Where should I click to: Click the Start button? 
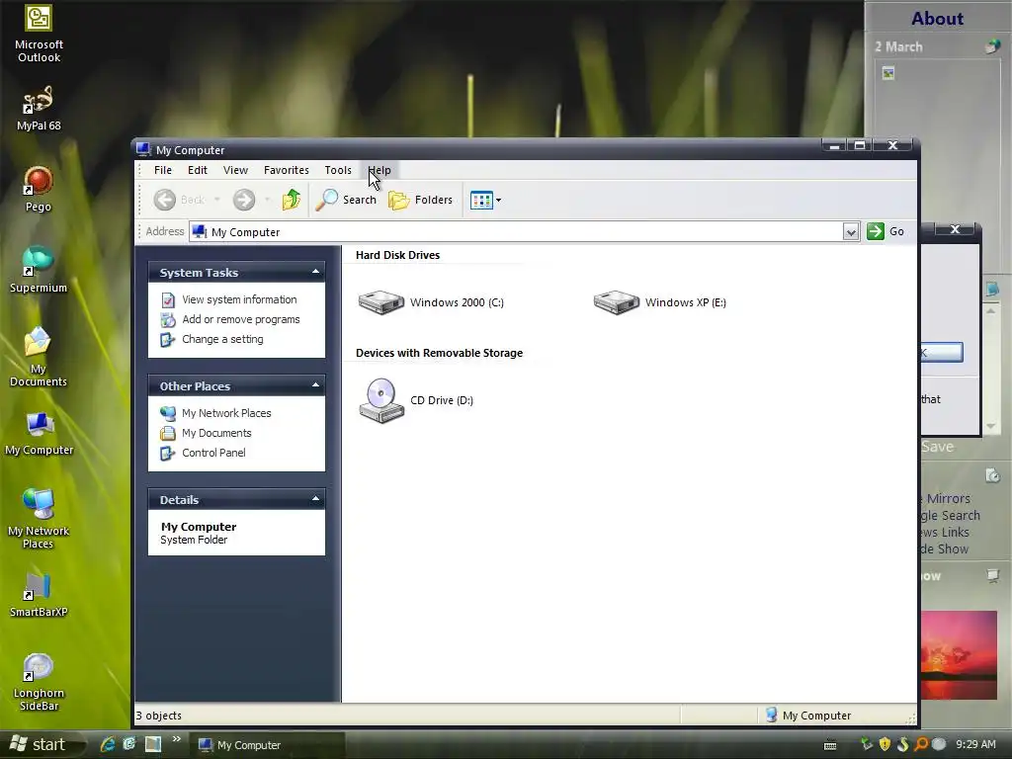[x=40, y=745]
